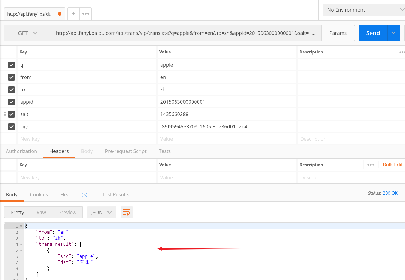Click the Params button
405x280 pixels.
click(x=338, y=33)
